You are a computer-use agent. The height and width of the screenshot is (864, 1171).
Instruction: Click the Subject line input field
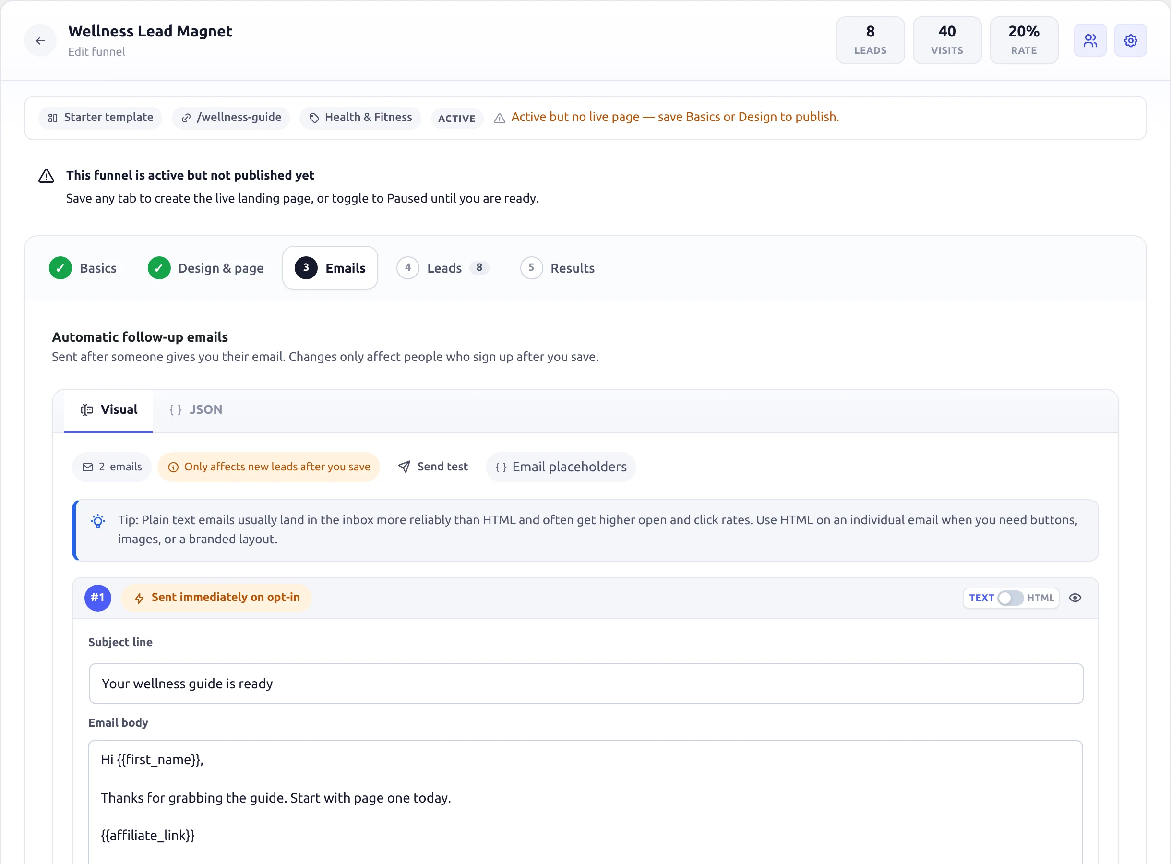click(586, 684)
